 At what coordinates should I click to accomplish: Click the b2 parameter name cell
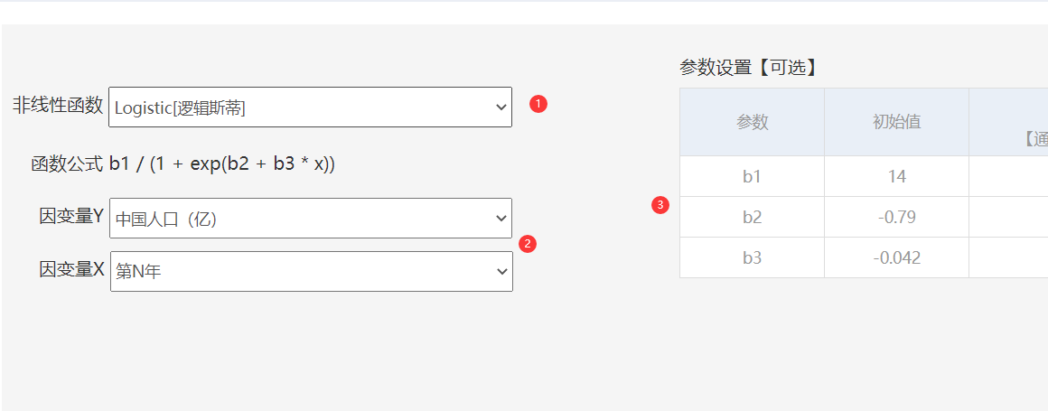(x=752, y=217)
